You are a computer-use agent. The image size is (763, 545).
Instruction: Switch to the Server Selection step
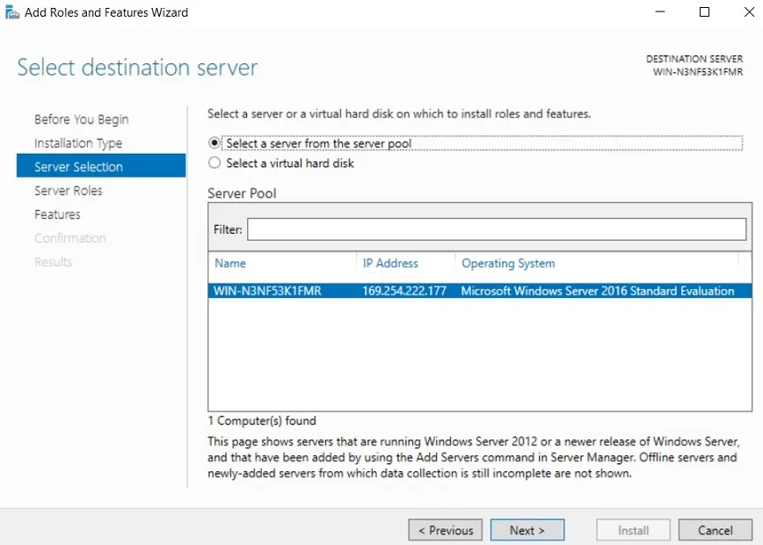point(78,167)
